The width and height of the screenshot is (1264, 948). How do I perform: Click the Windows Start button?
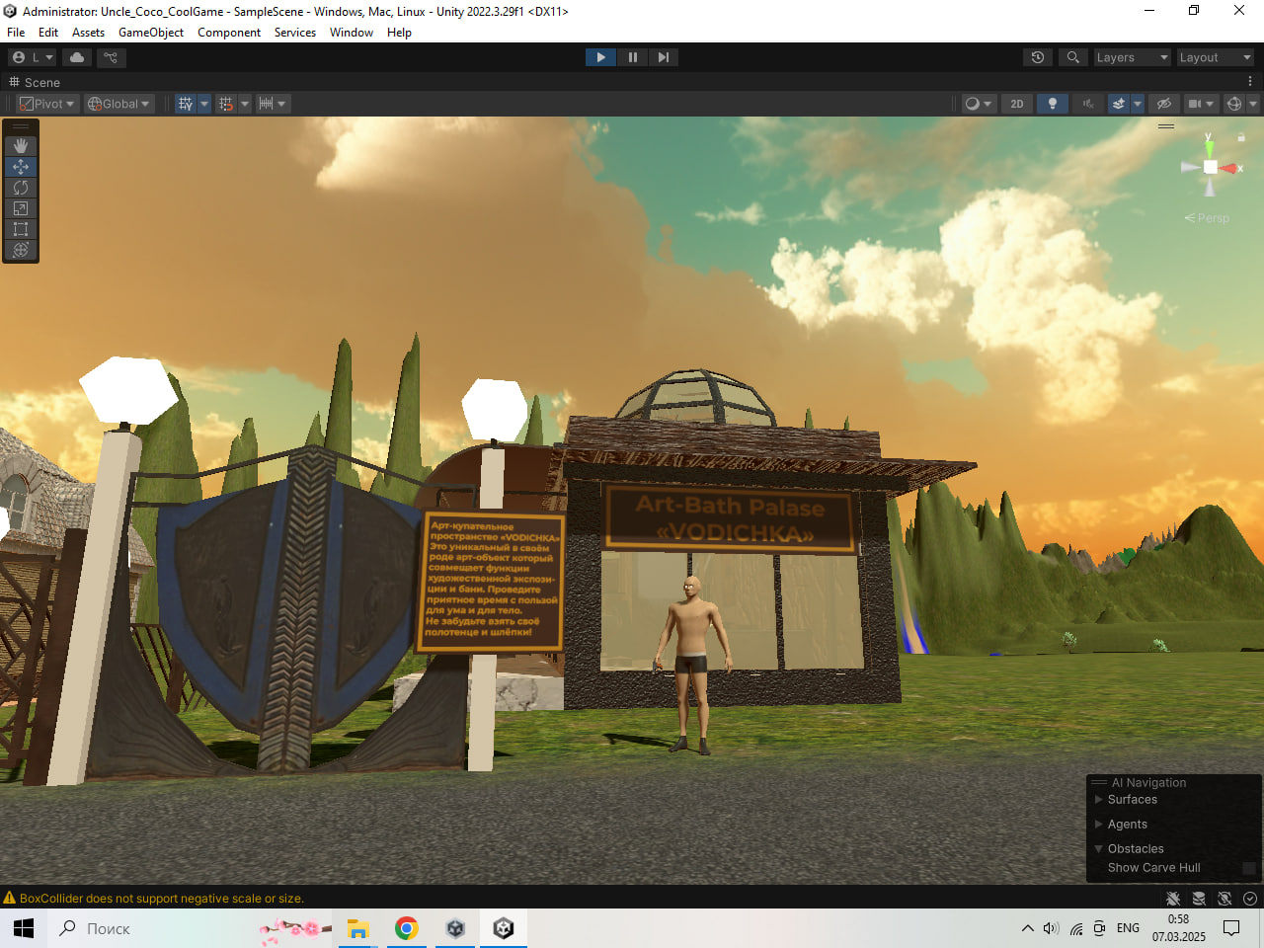coord(24,928)
